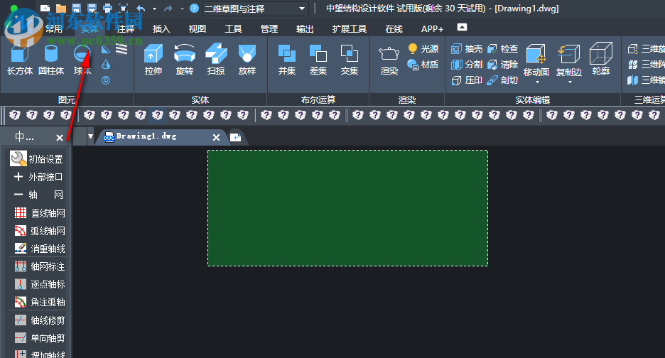The width and height of the screenshot is (665, 358).
Task: Apply 并集 union boolean
Action: (x=287, y=60)
